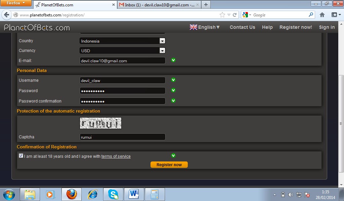Click the green check beside terms agreement
The width and height of the screenshot is (344, 201).
[x=173, y=155]
